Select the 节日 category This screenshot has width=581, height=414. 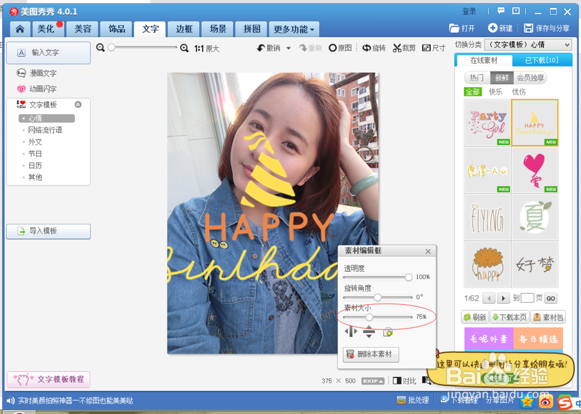(35, 154)
